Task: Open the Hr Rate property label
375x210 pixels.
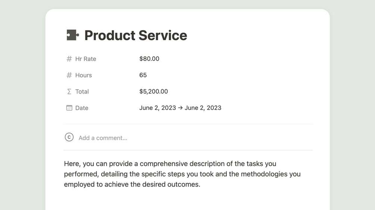Action: pos(85,59)
